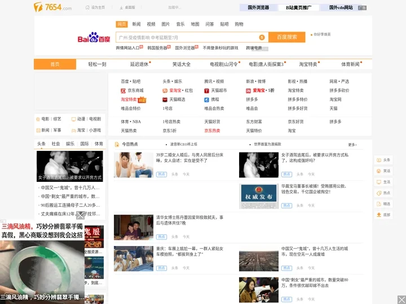Open the 轻松一刻 navigation tab
The width and height of the screenshot is (406, 304).
[x=97, y=64]
